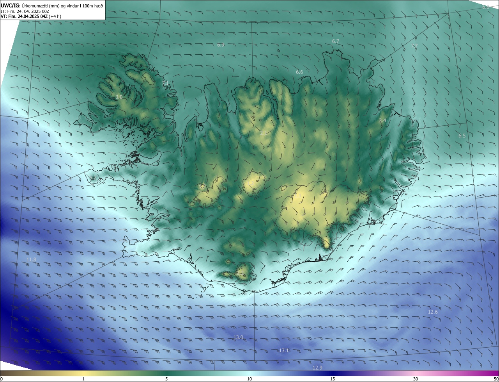Click the 7.1 value label
Screen dimensions: 499x382
click(x=165, y=83)
